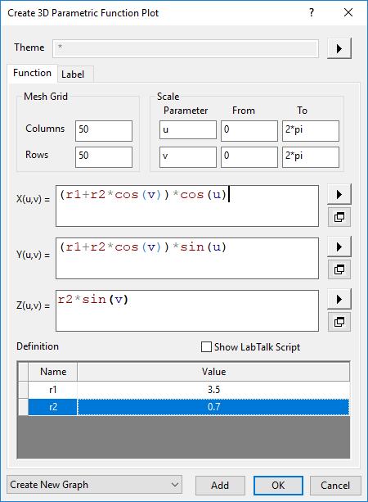This screenshot has width=368, height=502.
Task: Click the Cancel button
Action: point(335,486)
